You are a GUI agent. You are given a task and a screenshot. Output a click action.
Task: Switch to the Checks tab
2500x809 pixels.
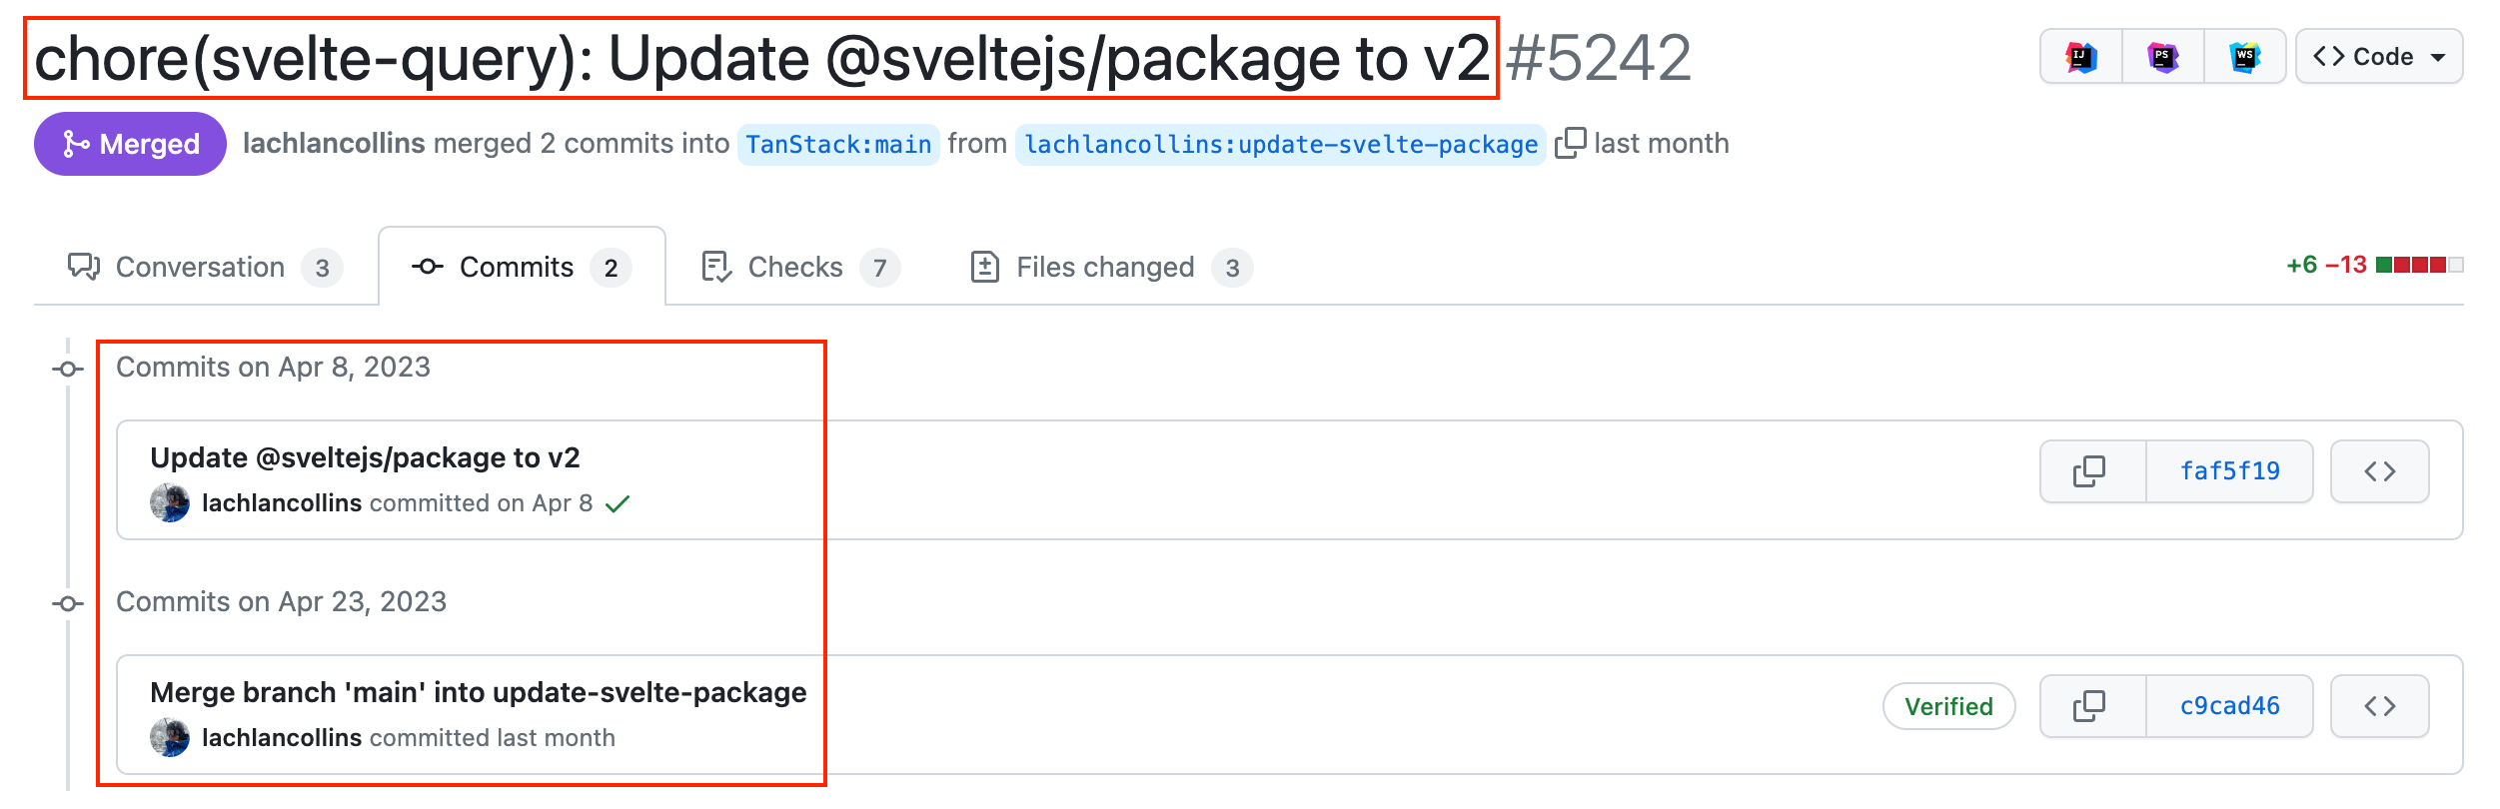[800, 267]
